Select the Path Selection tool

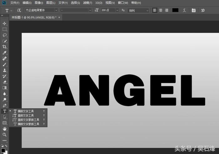coord(4,117)
